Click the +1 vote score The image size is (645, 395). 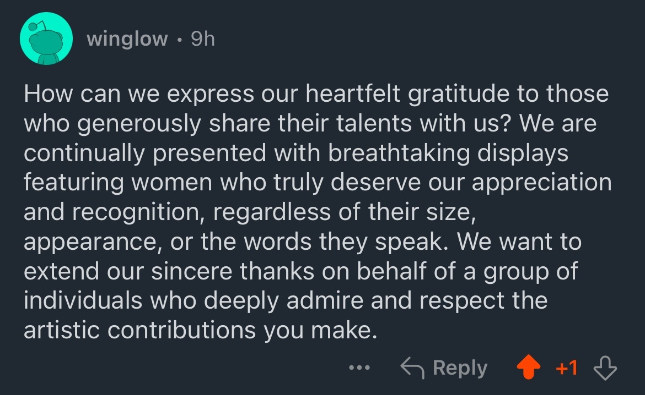[x=566, y=367]
